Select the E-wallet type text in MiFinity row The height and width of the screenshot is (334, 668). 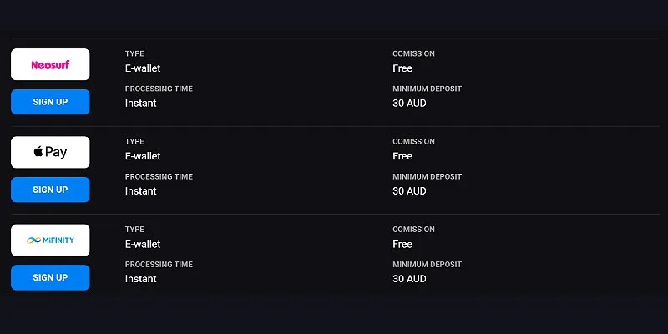point(143,244)
